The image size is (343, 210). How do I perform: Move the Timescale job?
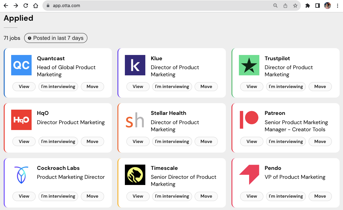(x=206, y=196)
